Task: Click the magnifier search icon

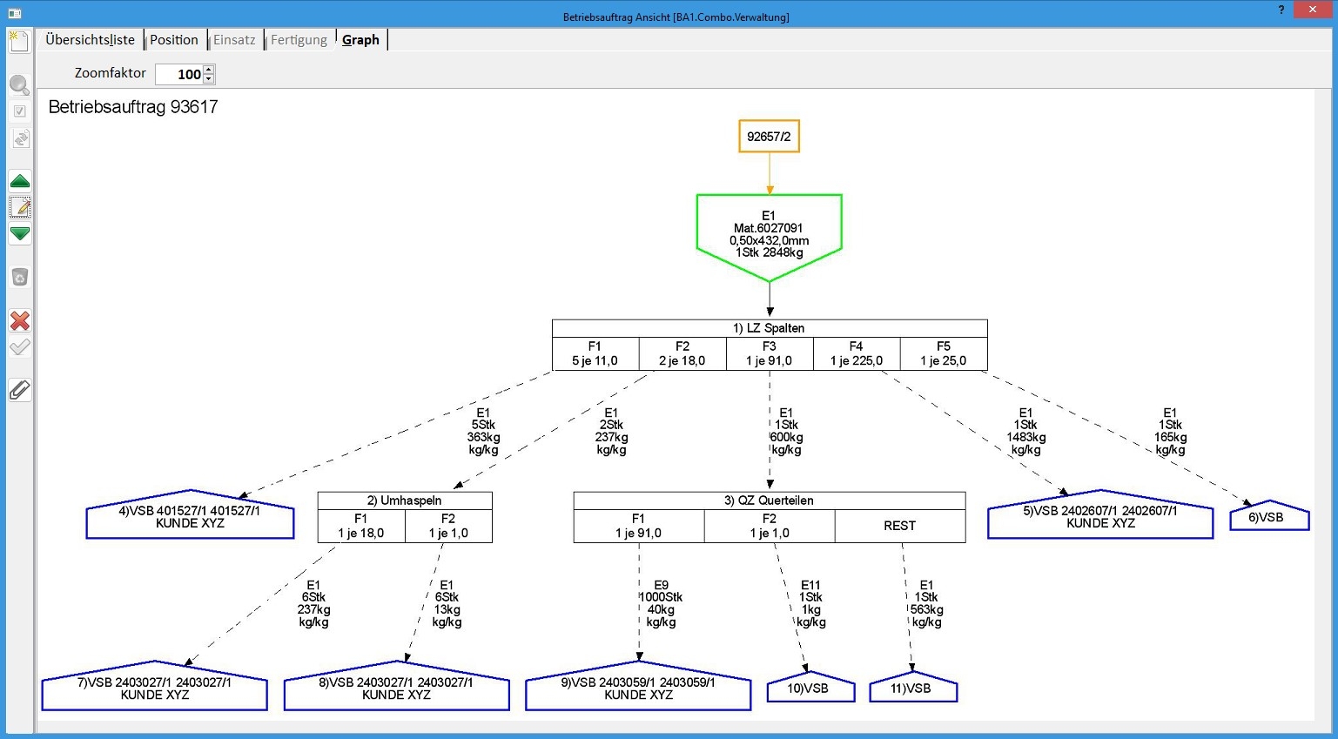Action: click(19, 85)
